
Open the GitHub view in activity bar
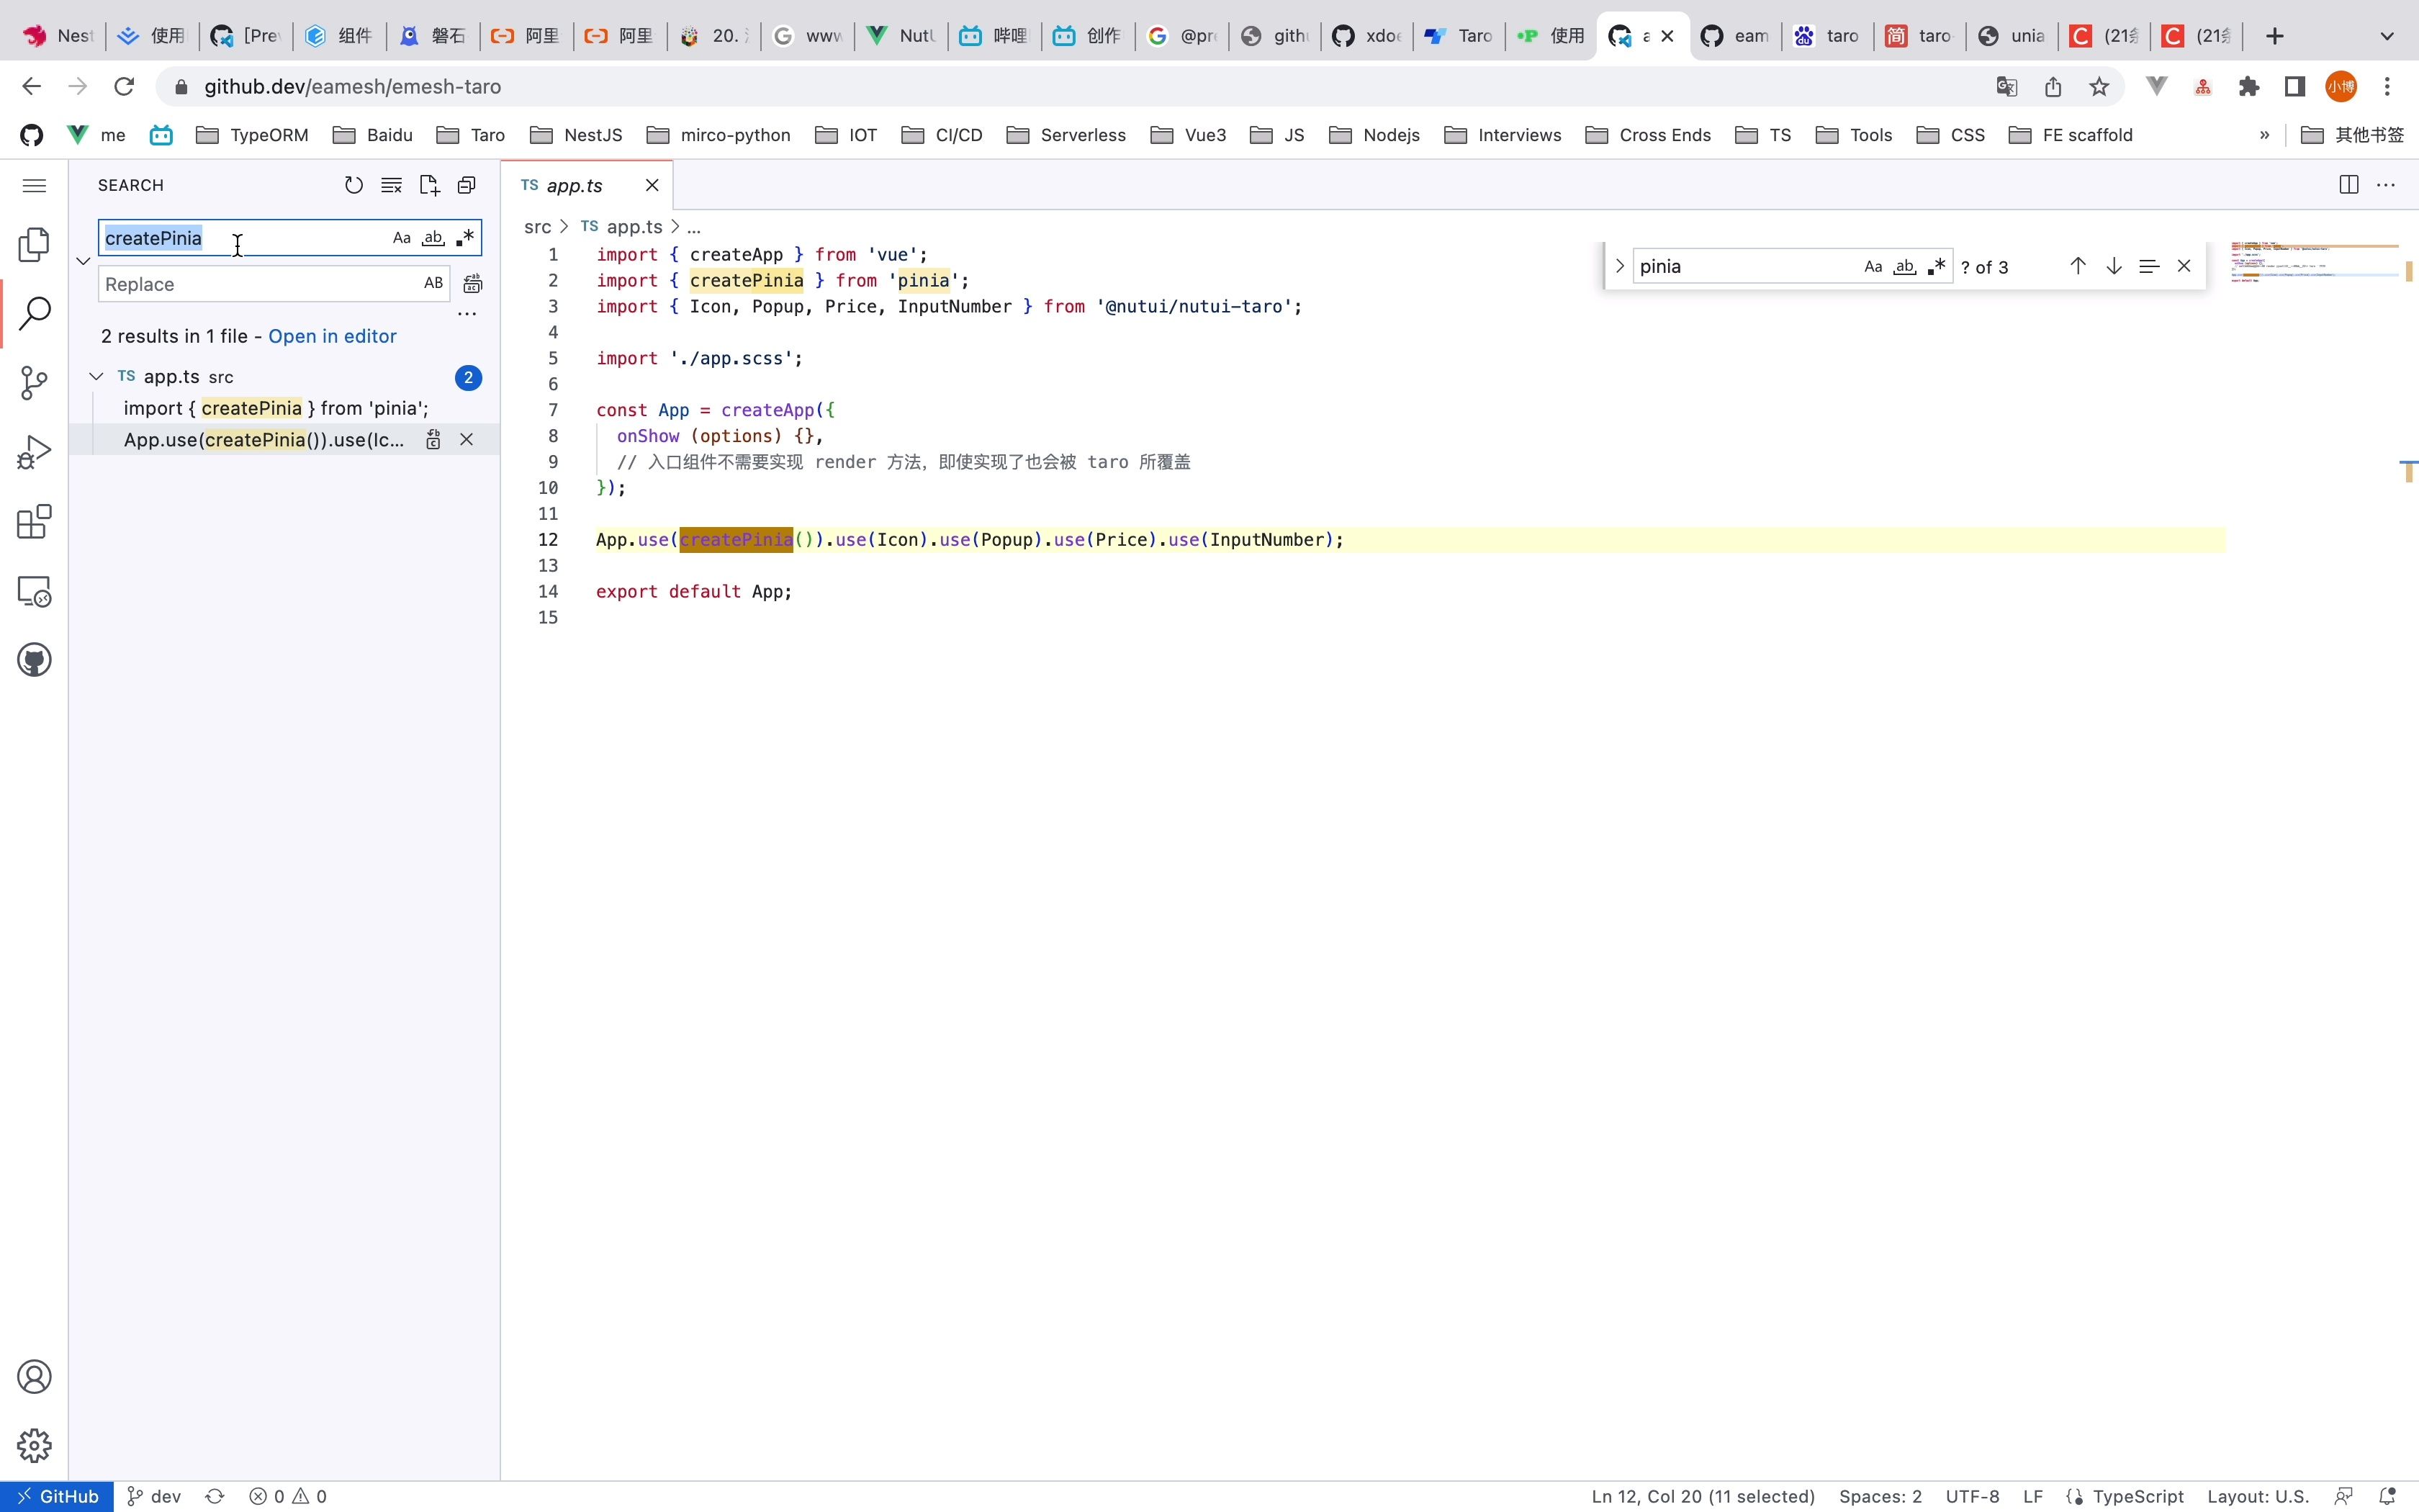34,660
